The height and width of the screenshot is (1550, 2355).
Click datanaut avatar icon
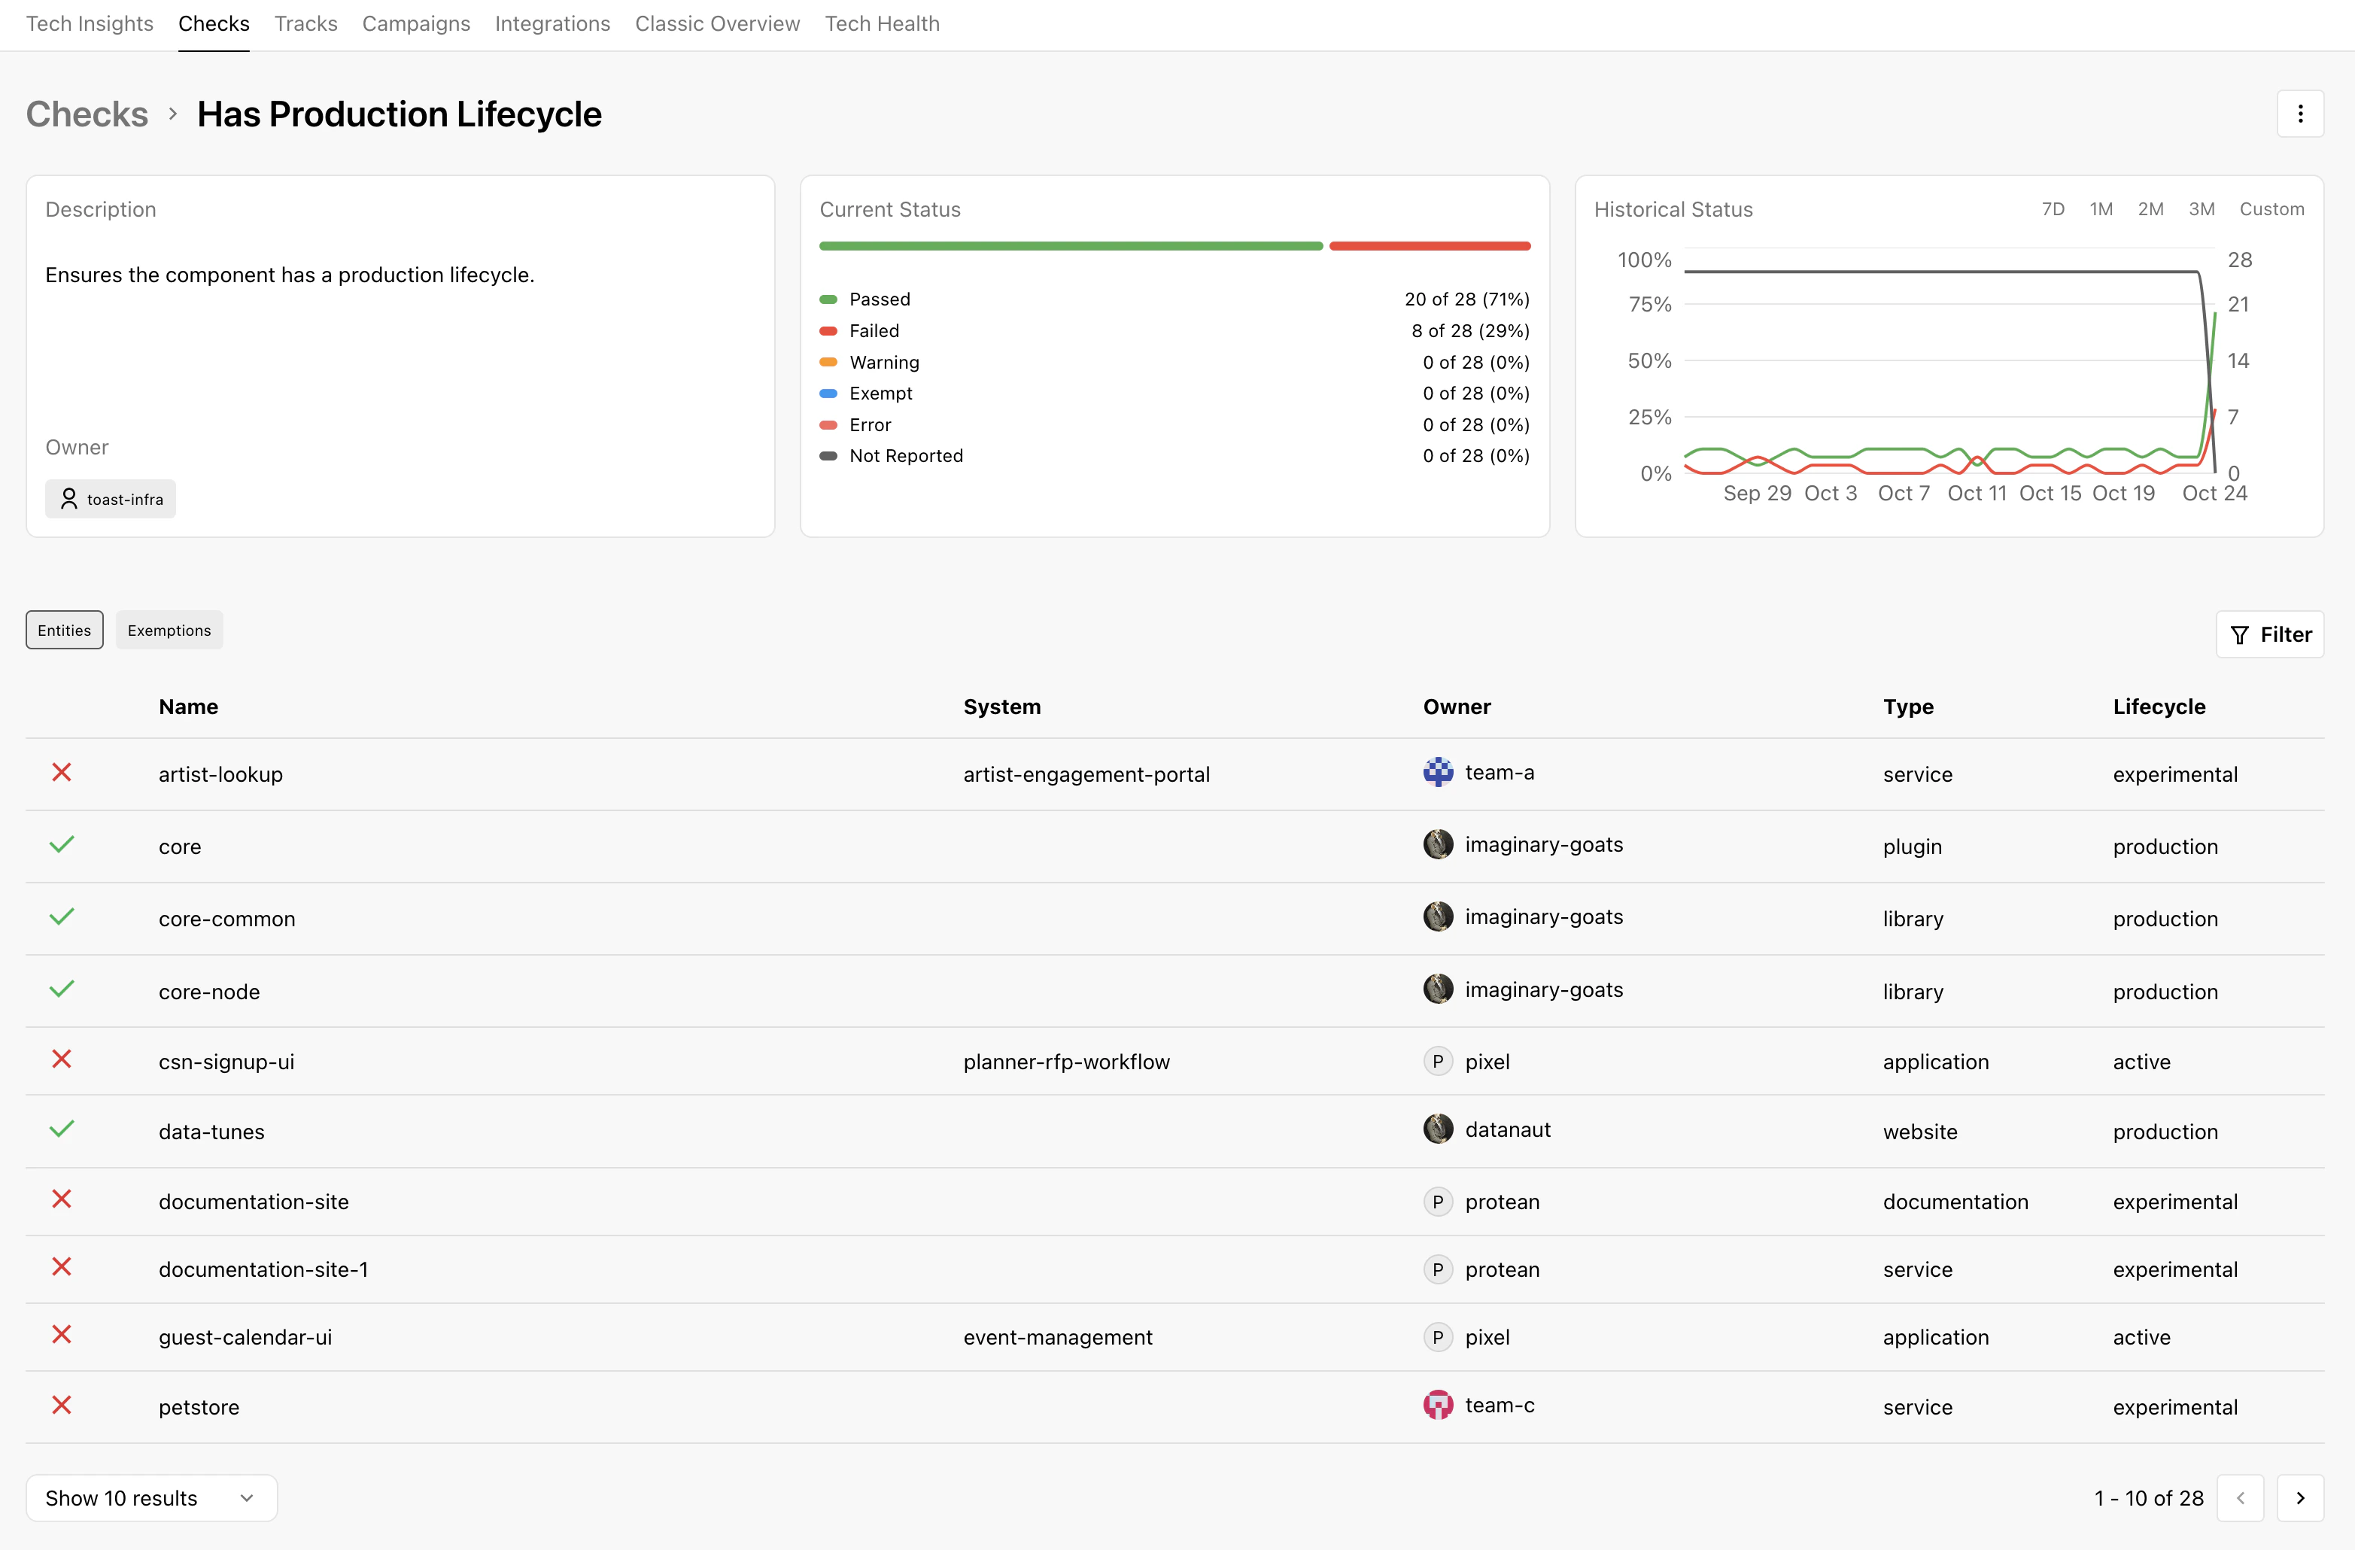[x=1438, y=1129]
